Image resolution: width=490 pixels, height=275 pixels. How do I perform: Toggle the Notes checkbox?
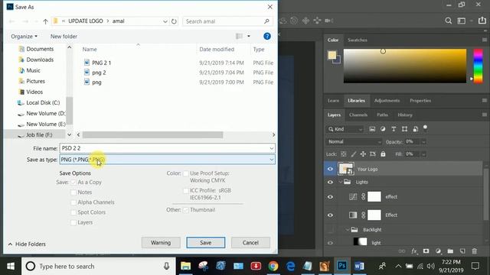[x=73, y=192]
